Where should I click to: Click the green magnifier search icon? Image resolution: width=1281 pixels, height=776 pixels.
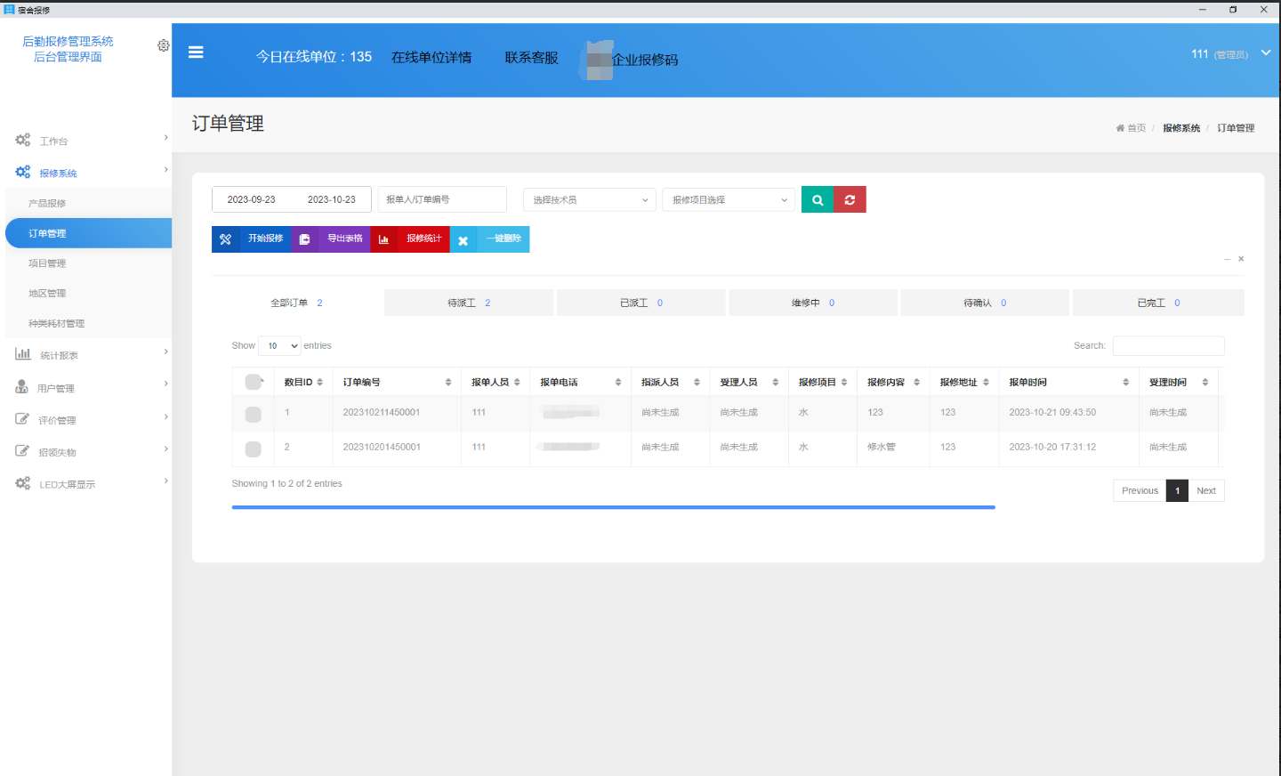817,199
